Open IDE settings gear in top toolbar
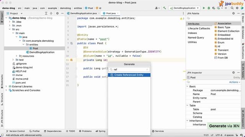This screenshot has height=137, width=245. [237, 8]
